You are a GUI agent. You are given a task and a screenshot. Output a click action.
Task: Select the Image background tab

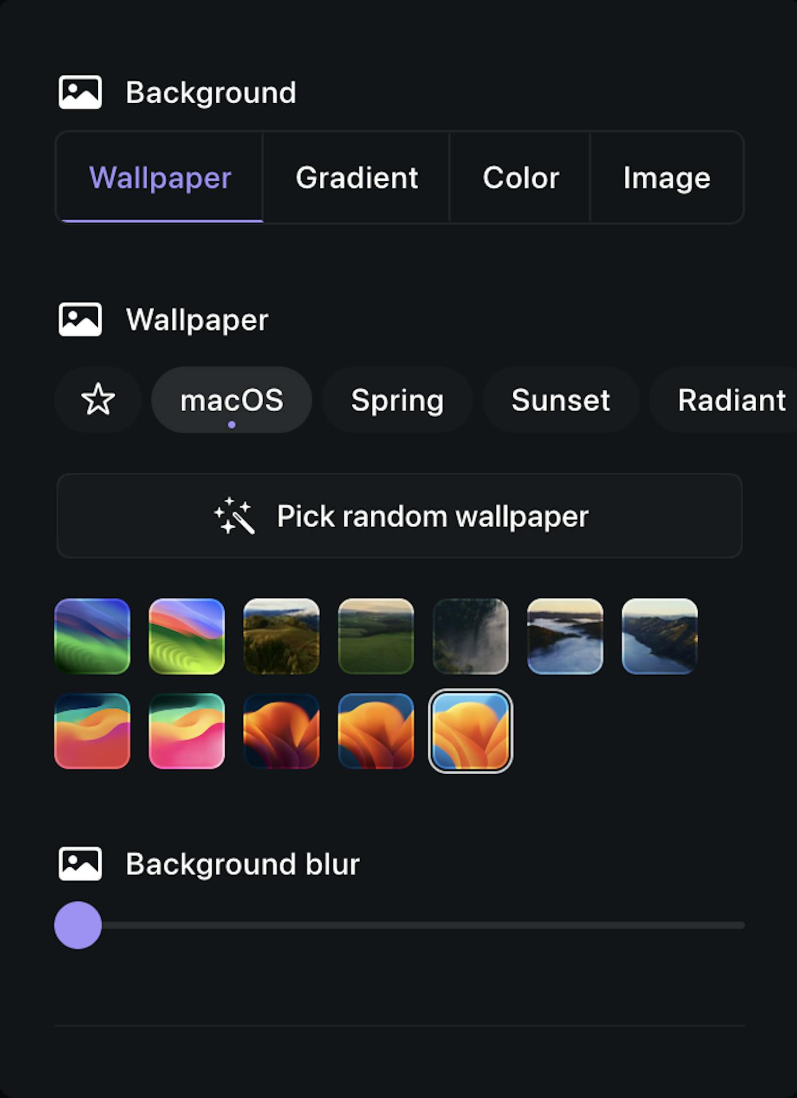666,178
